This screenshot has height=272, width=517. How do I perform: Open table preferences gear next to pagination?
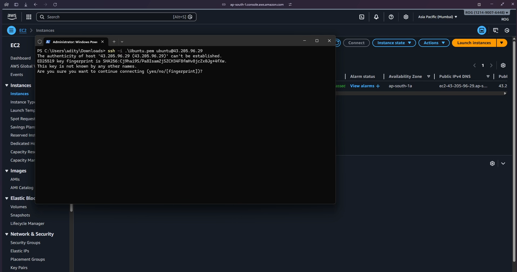pyautogui.click(x=503, y=65)
